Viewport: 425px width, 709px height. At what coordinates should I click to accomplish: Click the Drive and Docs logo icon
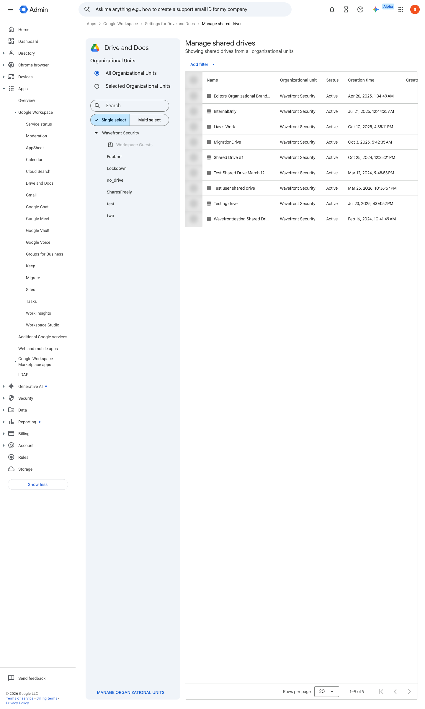(x=95, y=48)
